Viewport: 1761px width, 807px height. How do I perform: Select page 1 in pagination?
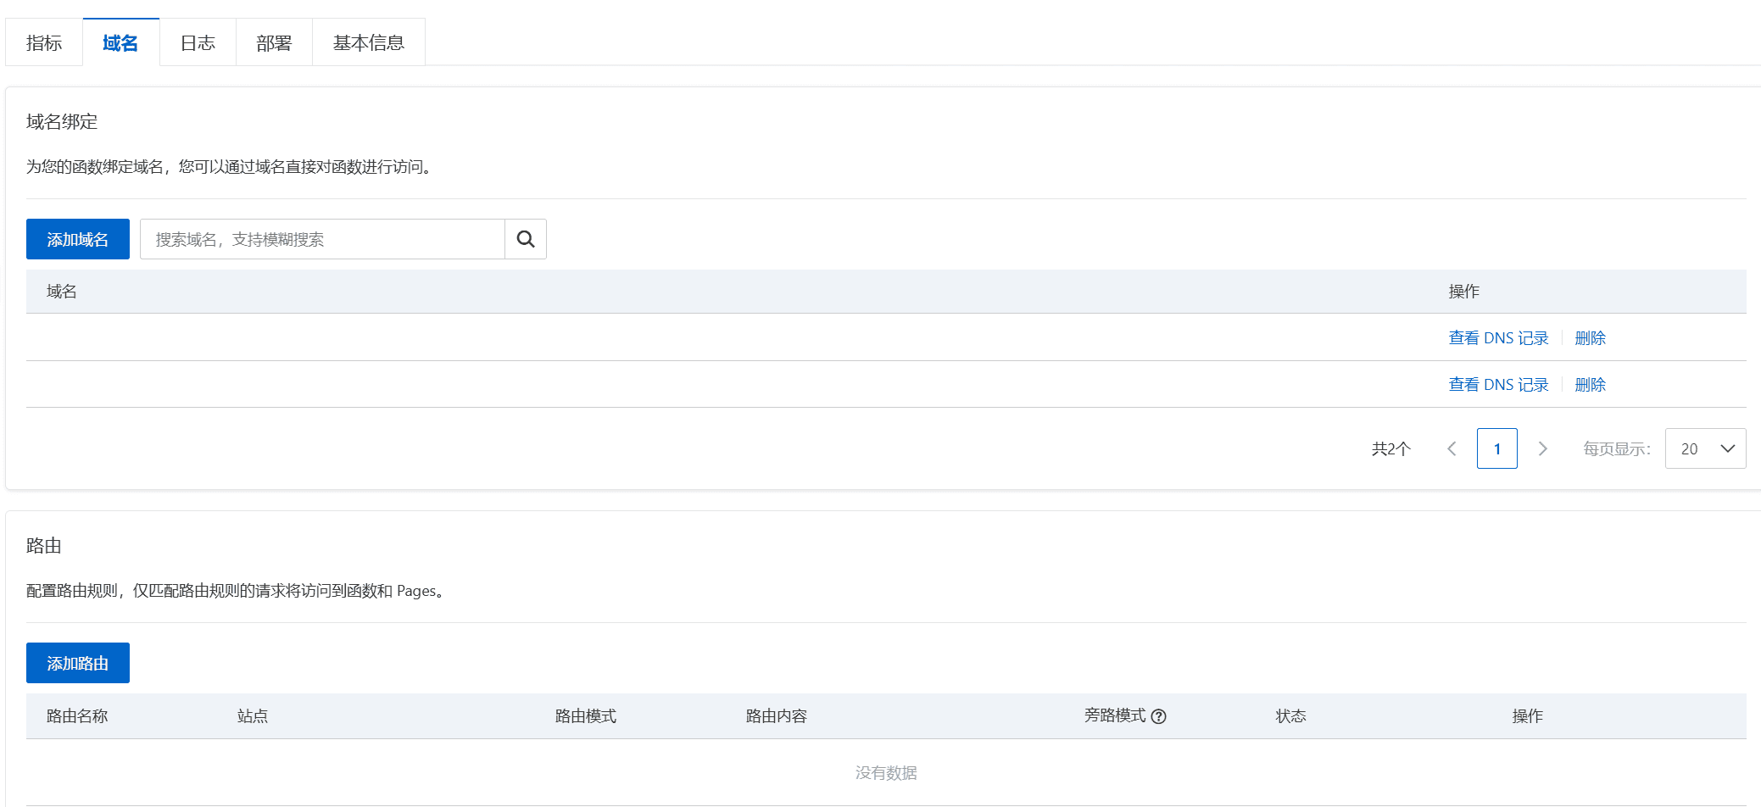(x=1496, y=448)
